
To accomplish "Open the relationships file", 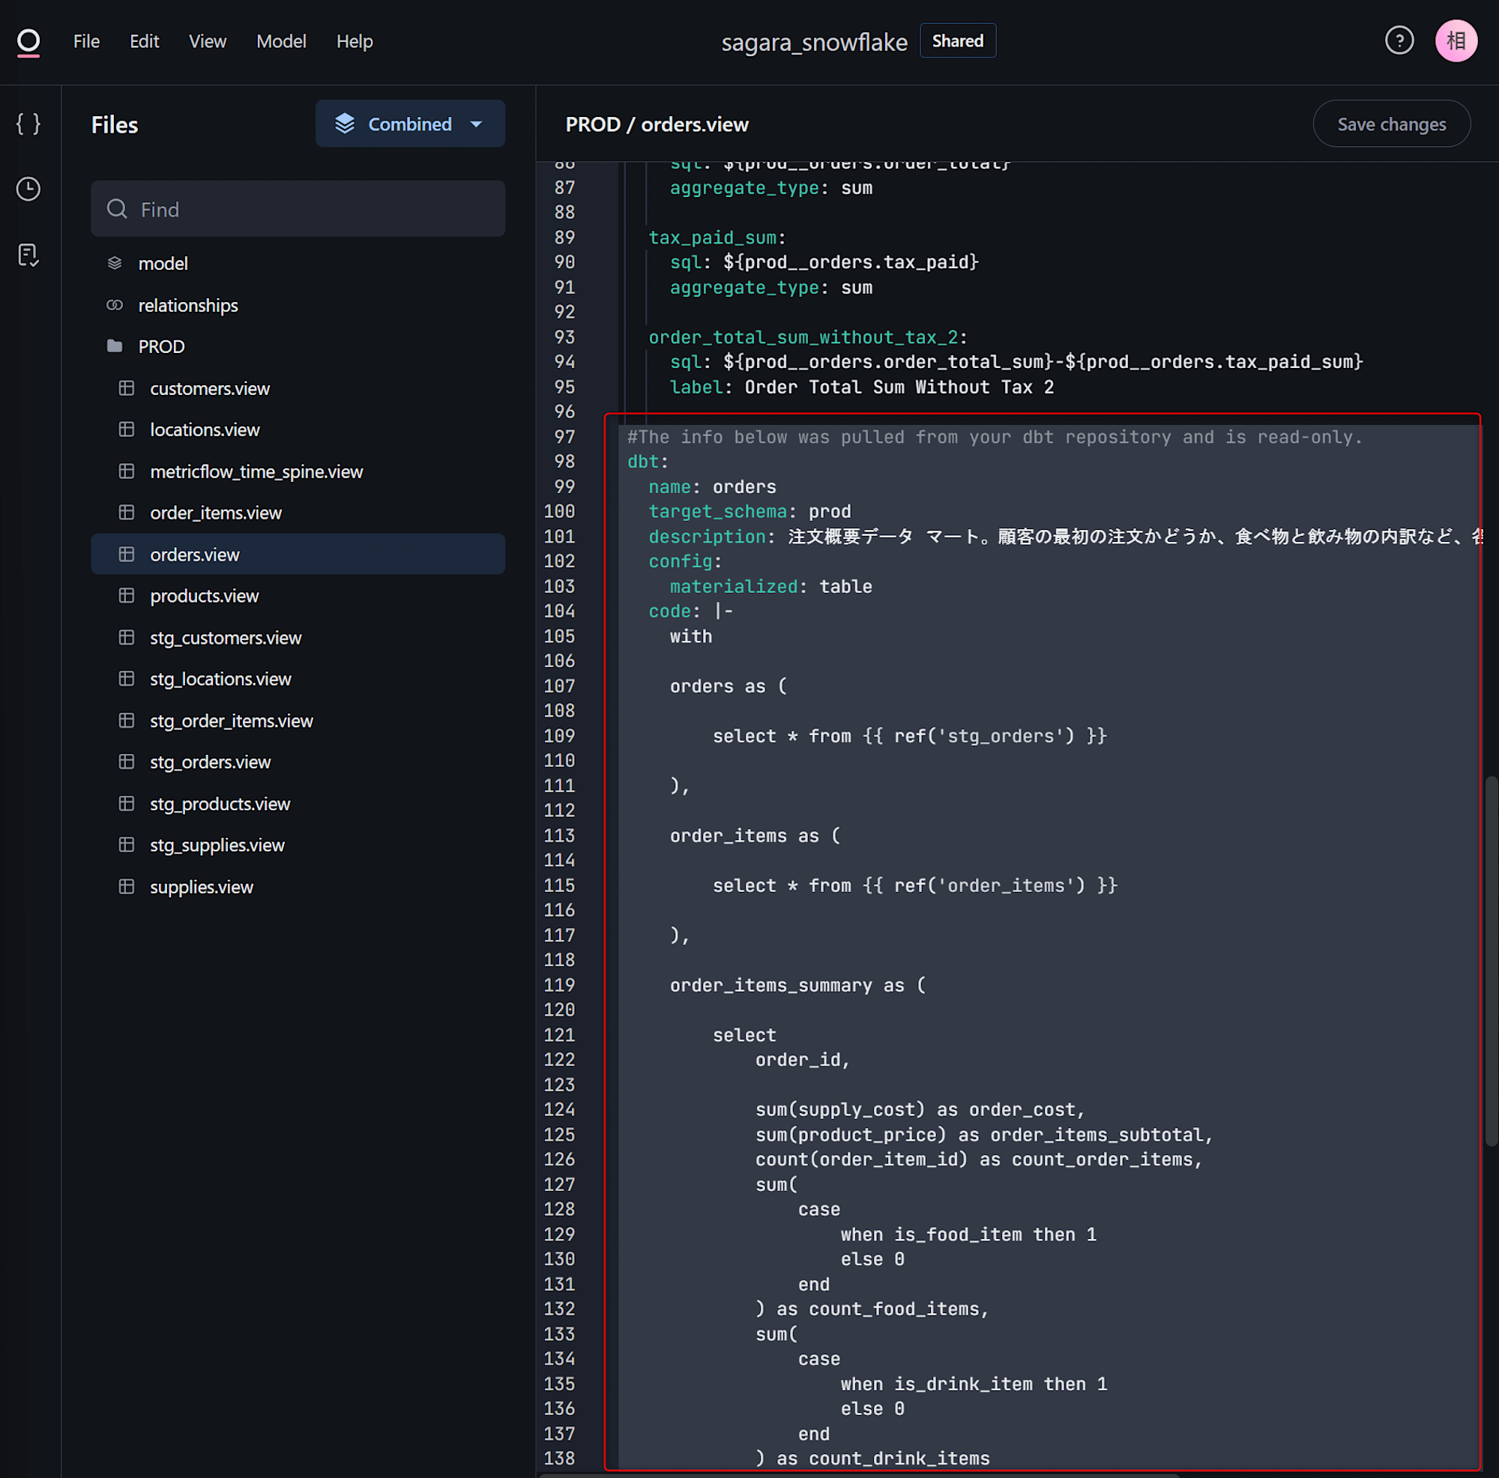I will coord(298,305).
